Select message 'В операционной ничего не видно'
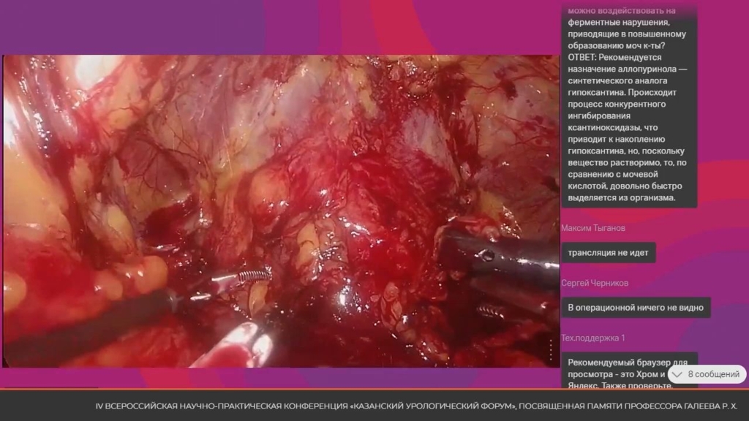The height and width of the screenshot is (421, 749). click(x=636, y=308)
